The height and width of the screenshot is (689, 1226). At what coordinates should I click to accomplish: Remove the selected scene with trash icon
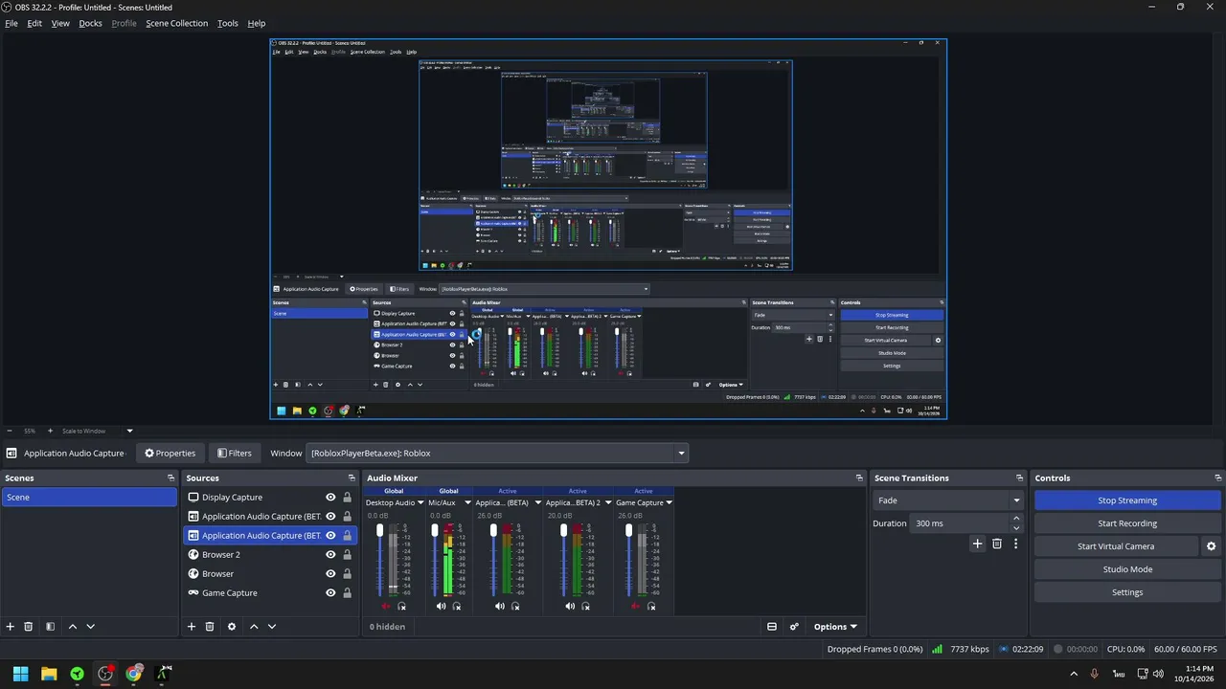click(29, 627)
